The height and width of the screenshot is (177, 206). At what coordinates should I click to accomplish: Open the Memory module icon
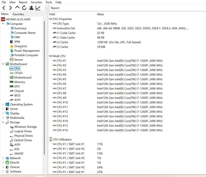[12, 82]
